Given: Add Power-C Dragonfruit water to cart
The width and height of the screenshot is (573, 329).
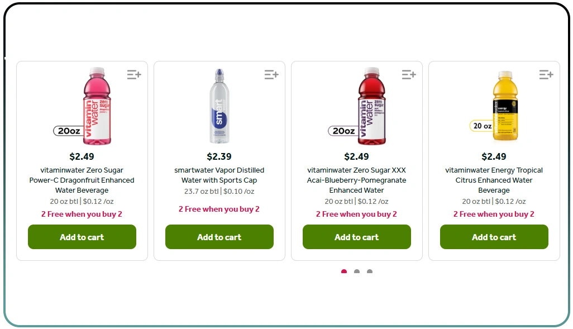Looking at the screenshot, I should coord(82,237).
